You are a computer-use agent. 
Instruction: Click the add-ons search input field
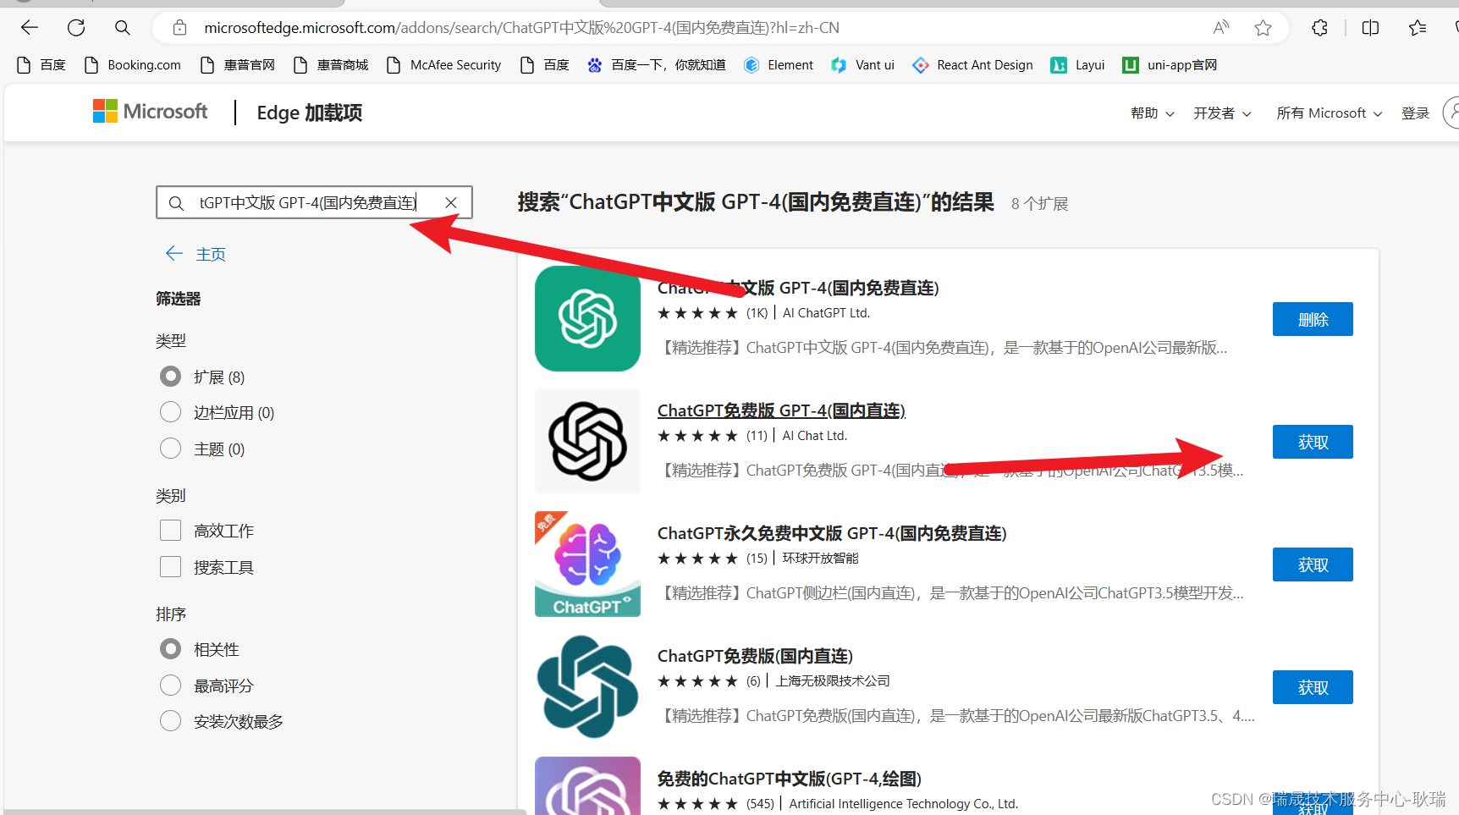[314, 203]
